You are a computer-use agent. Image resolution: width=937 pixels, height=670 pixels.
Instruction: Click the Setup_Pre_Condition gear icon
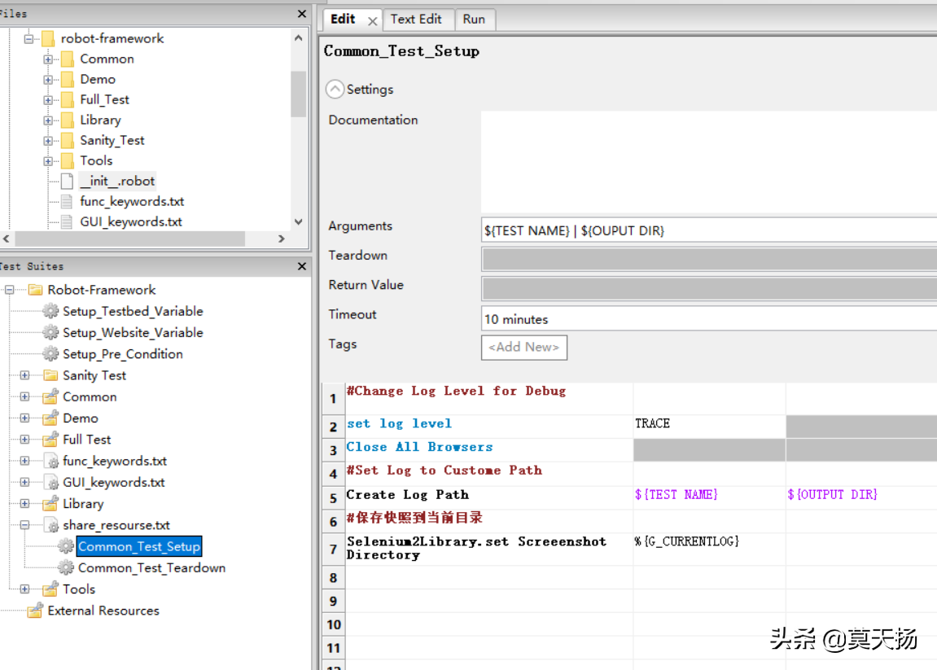click(x=50, y=354)
